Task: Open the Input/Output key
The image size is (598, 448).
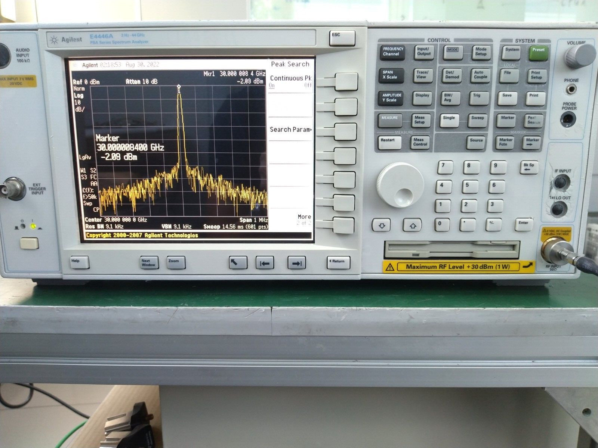Action: tap(424, 53)
